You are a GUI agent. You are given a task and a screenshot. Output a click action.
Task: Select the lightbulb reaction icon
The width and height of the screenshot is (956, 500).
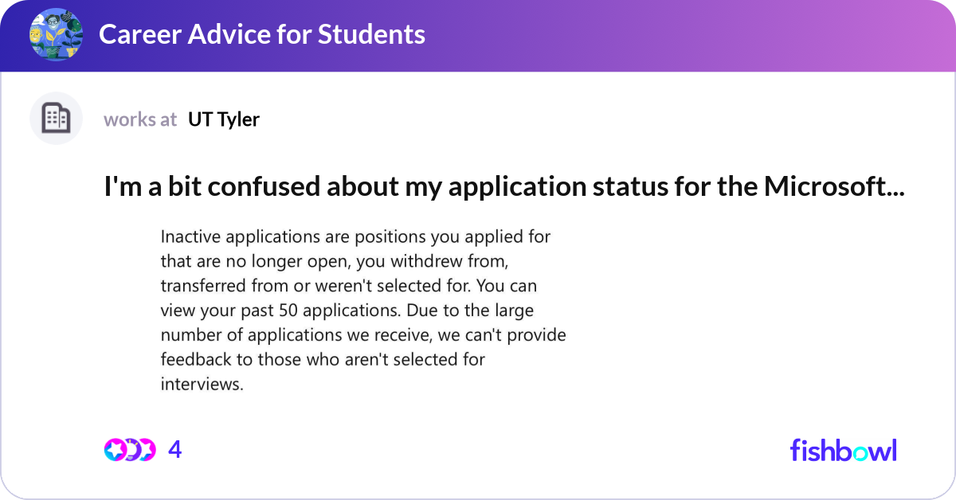[131, 450]
